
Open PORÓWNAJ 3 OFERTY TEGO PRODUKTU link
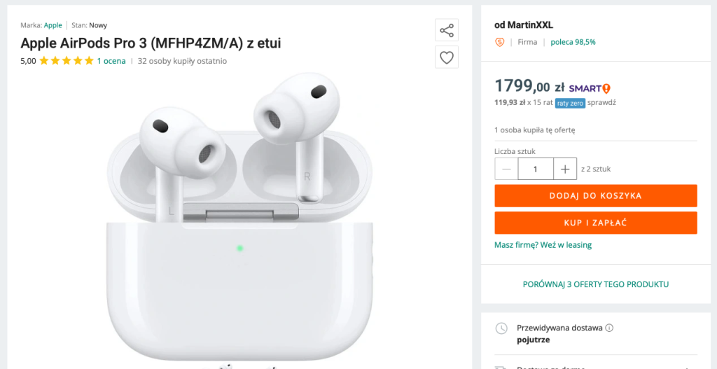click(x=595, y=284)
